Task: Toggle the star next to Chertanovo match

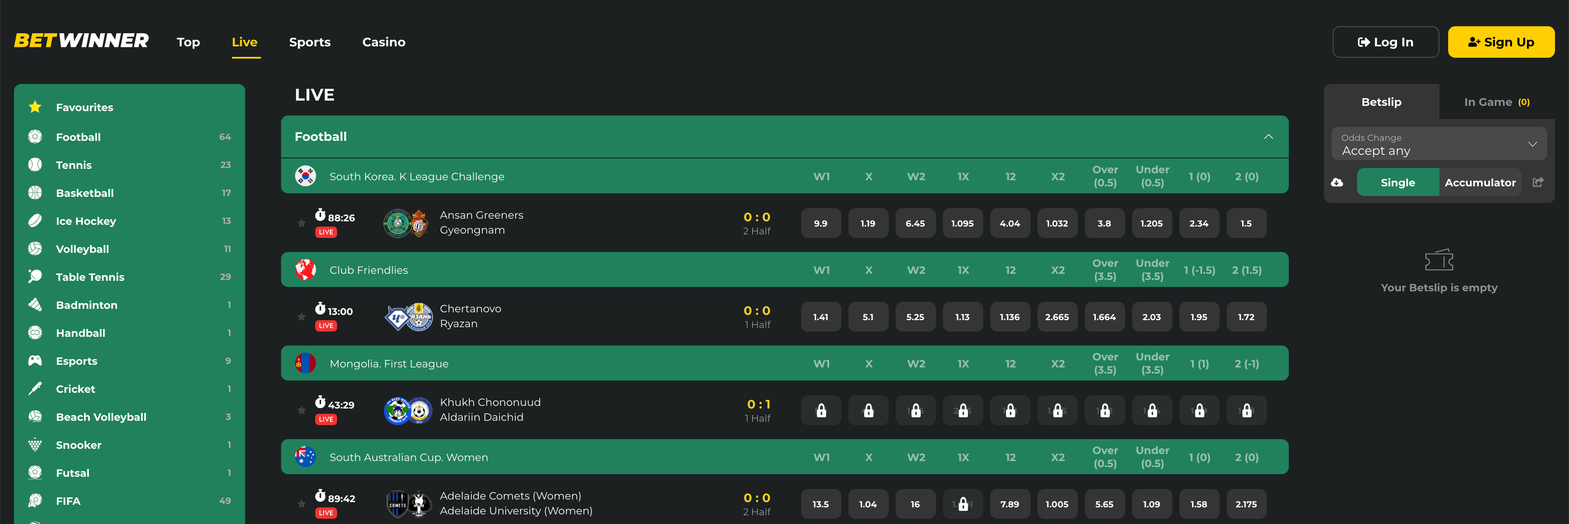Action: pos(302,317)
